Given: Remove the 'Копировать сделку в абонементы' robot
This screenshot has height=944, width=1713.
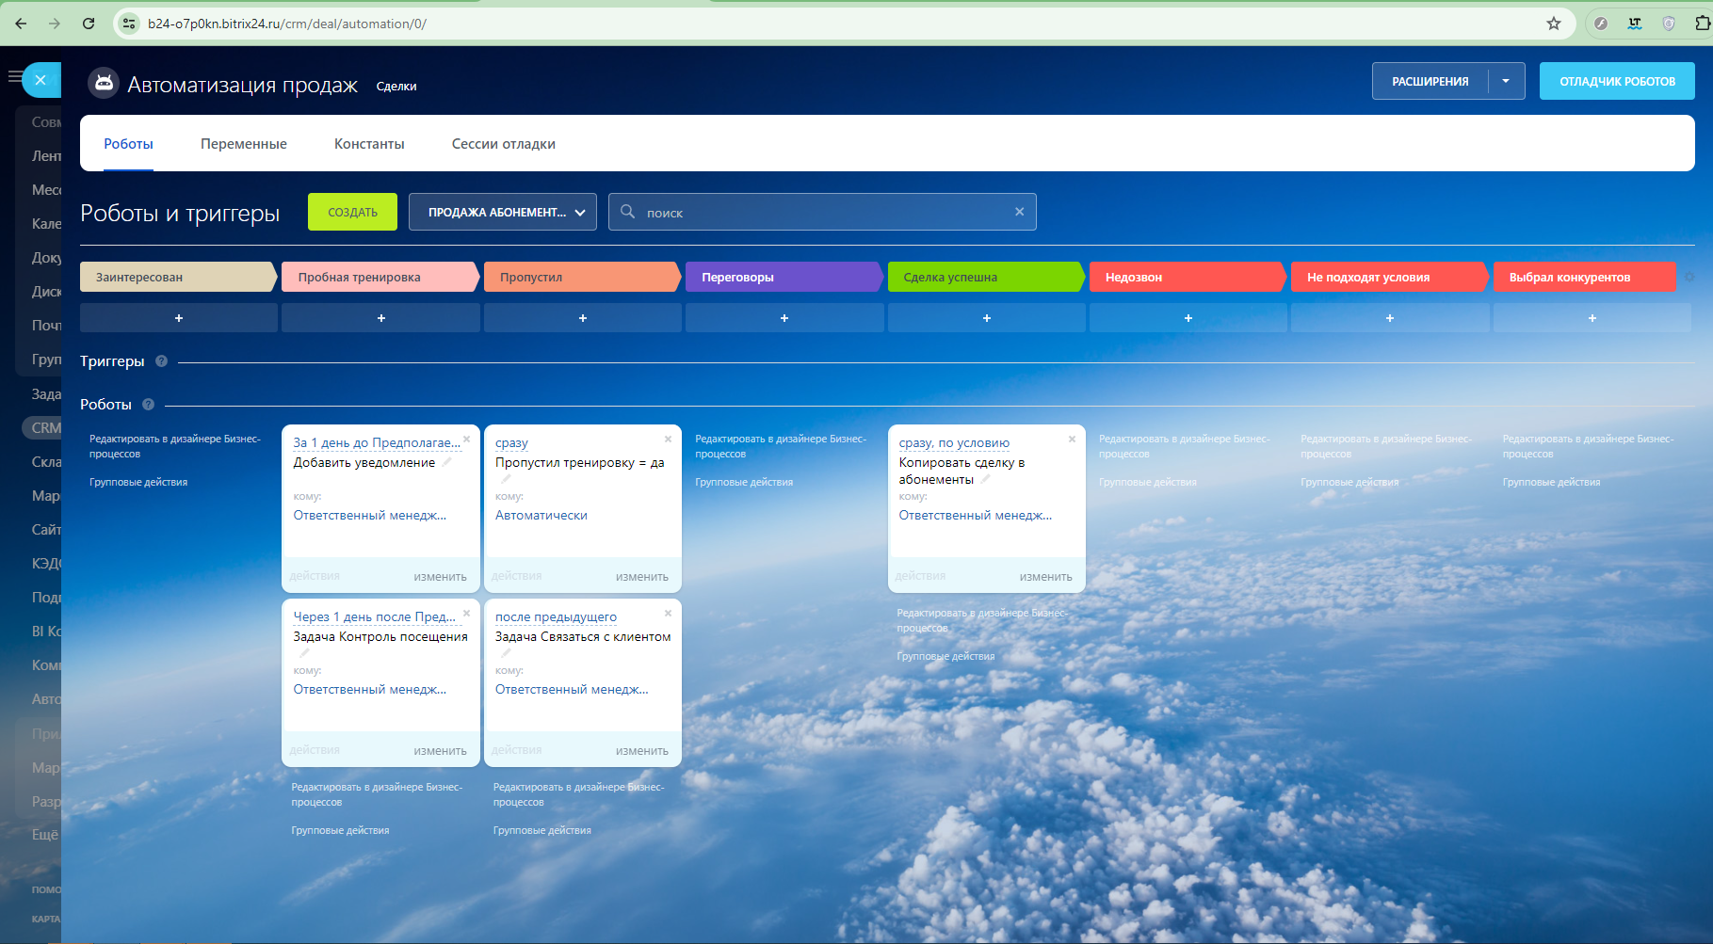Looking at the screenshot, I should [x=1072, y=440].
